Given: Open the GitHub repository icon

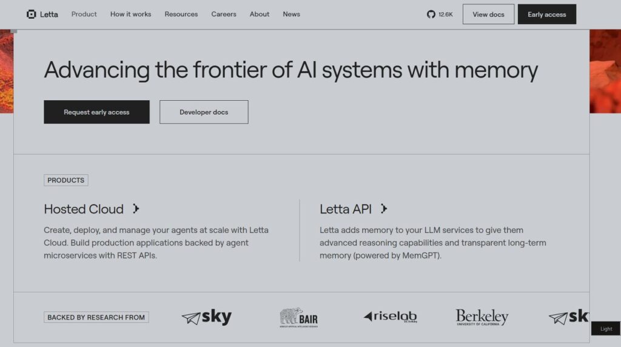Looking at the screenshot, I should point(431,15).
